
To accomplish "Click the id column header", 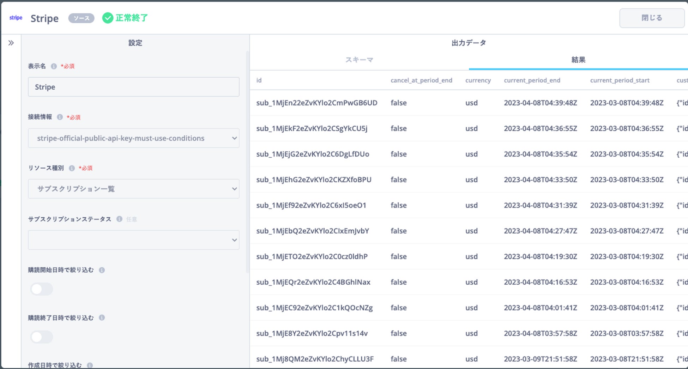I will (x=259, y=80).
